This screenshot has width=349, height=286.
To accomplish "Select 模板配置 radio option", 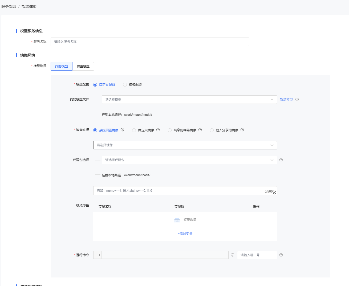I will click(x=125, y=85).
